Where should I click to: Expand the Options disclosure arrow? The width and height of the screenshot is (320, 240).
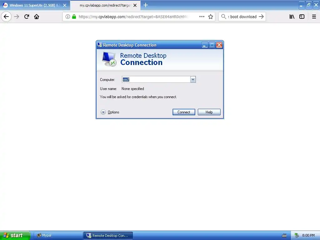(x=103, y=112)
